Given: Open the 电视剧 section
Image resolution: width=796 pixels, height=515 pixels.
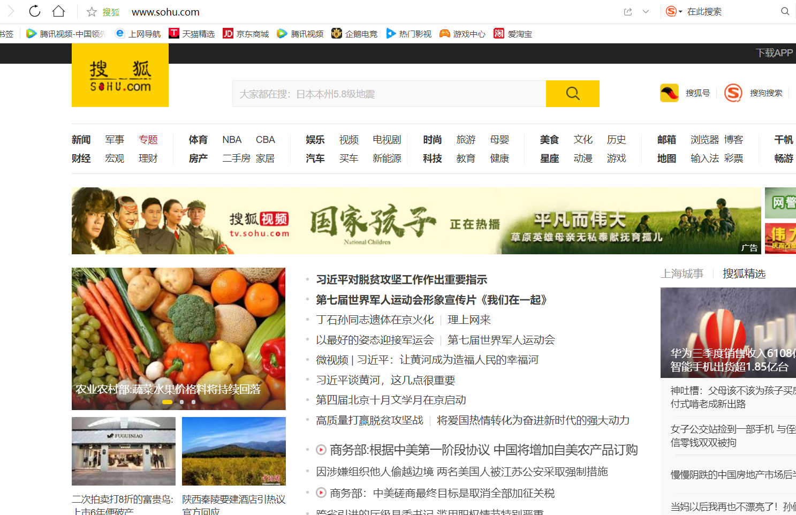Looking at the screenshot, I should [x=387, y=140].
